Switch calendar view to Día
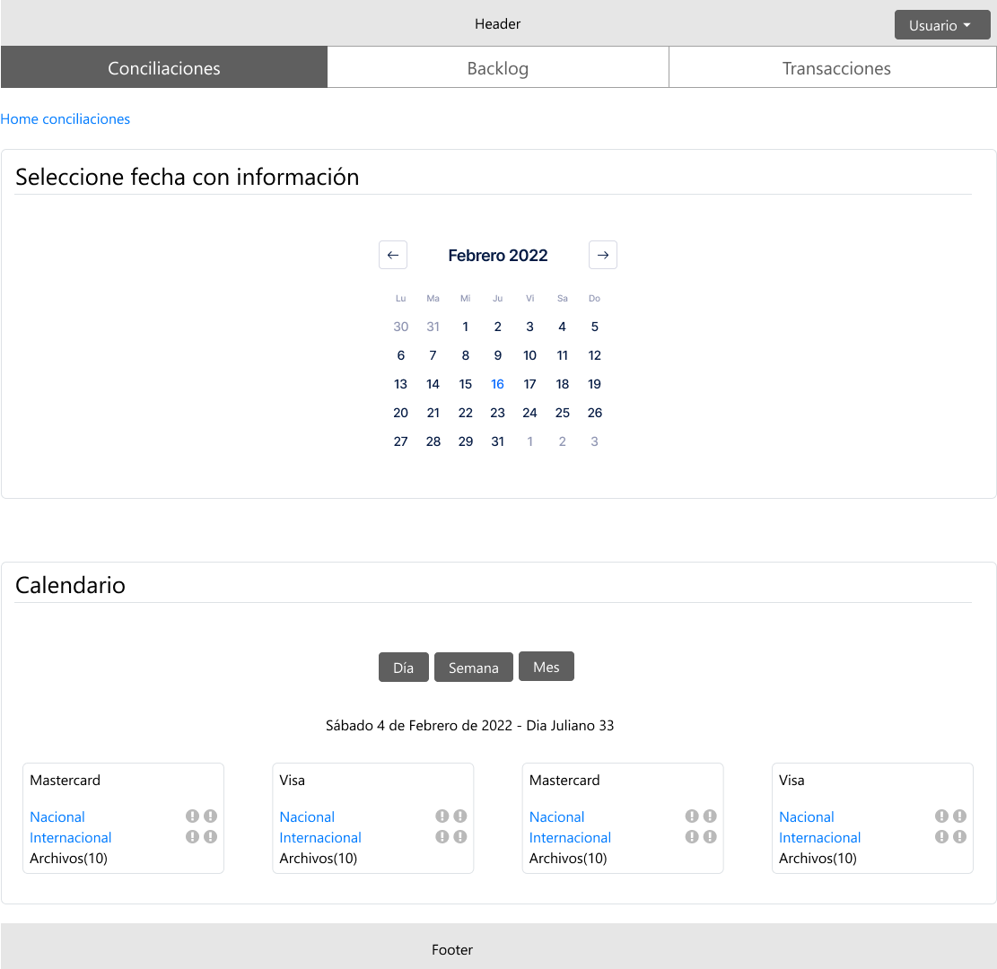 (404, 668)
